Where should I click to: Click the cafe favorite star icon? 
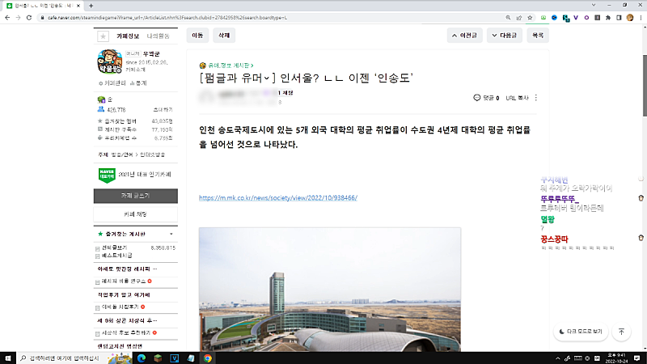coord(103,36)
